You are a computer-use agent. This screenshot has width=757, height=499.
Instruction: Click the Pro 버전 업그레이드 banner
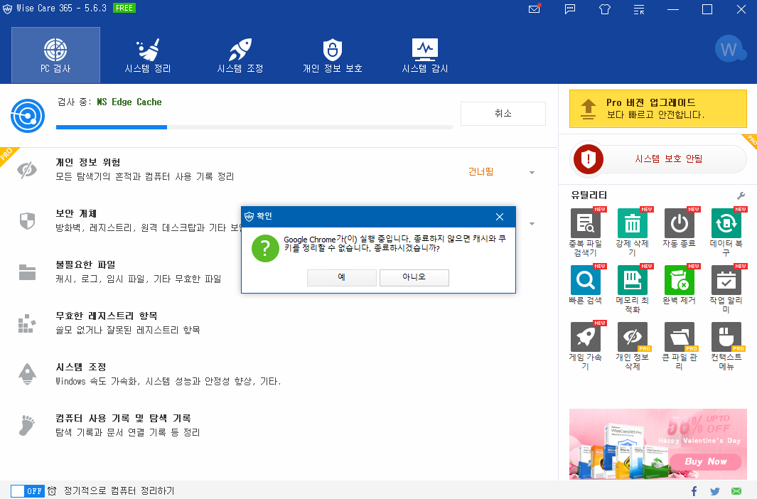click(658, 109)
